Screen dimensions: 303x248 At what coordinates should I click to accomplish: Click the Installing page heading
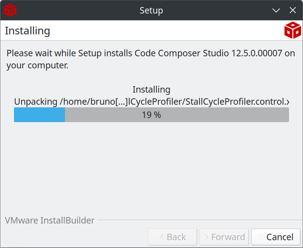(27, 31)
